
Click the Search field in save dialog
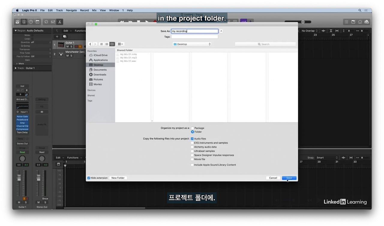(x=265, y=44)
